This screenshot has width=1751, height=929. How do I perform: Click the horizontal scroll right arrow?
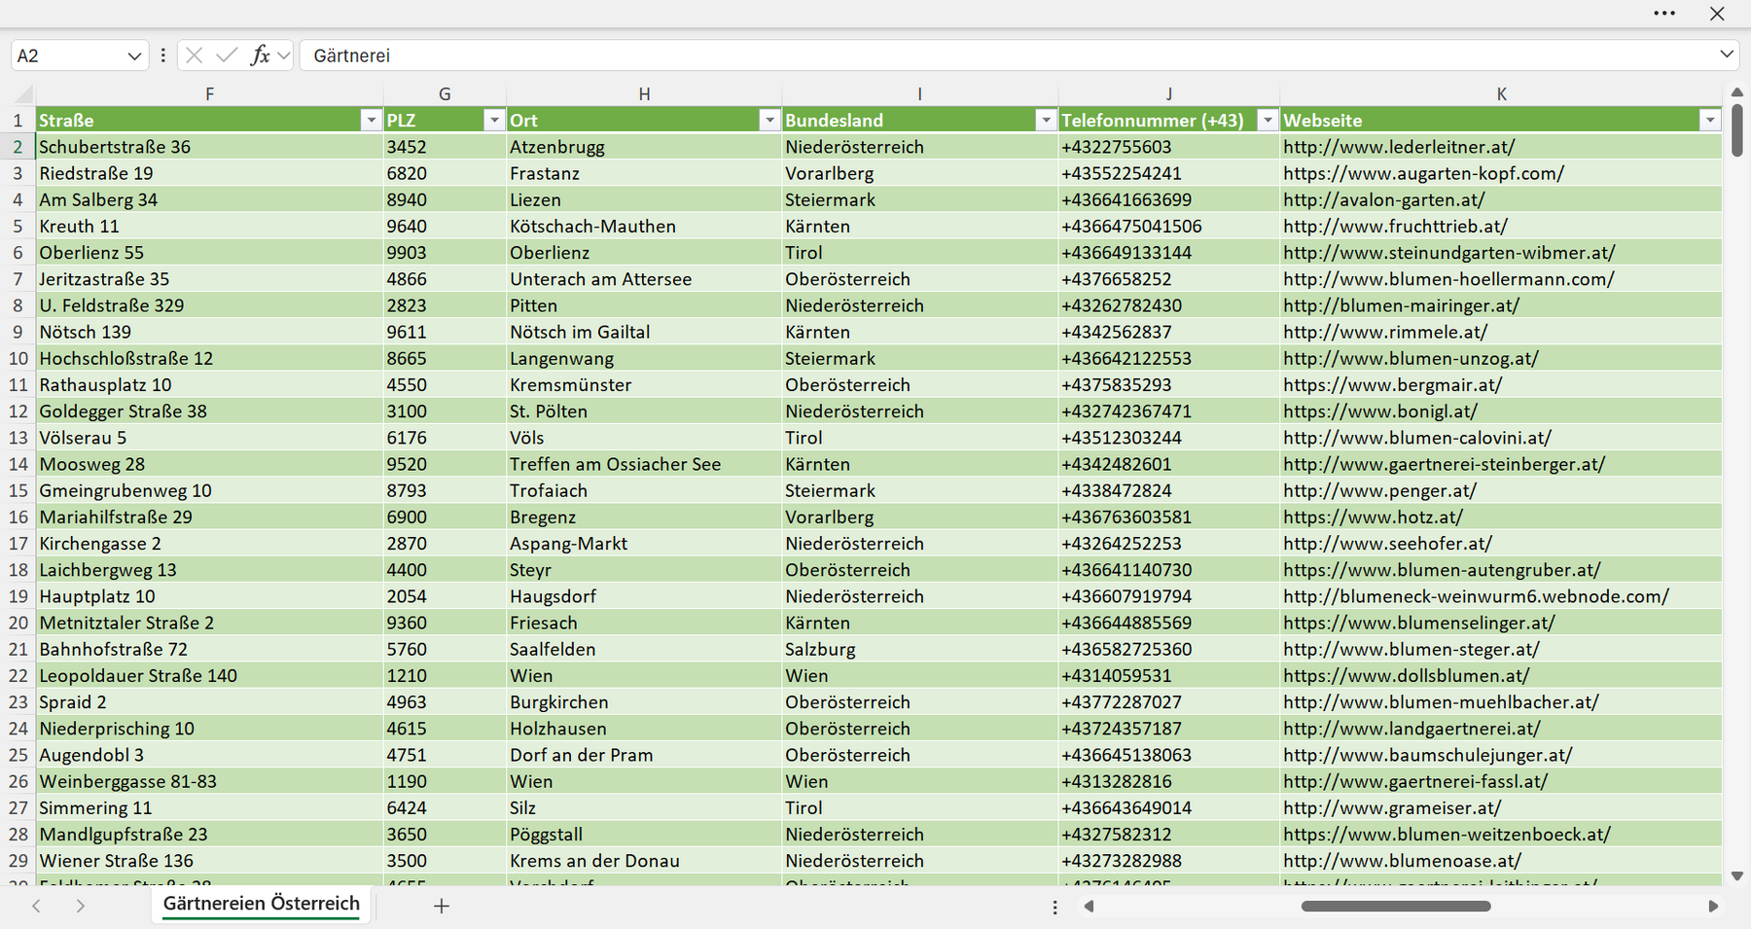point(1713,907)
